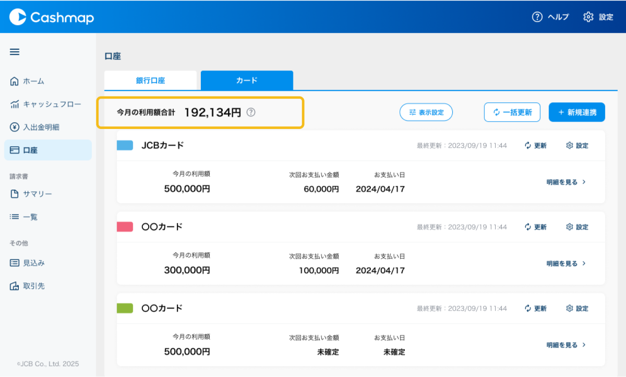Expand 明細を見る for the red 〇〇カード
The height and width of the screenshot is (377, 626).
pyautogui.click(x=566, y=264)
